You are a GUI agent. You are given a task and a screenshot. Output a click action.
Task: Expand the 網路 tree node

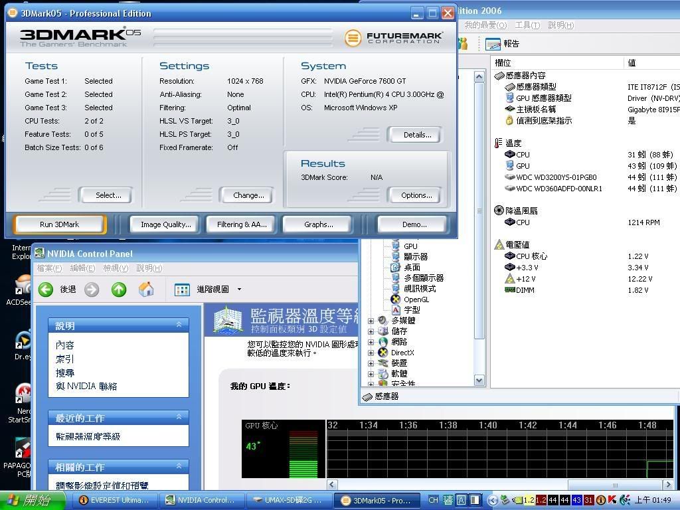pyautogui.click(x=371, y=342)
